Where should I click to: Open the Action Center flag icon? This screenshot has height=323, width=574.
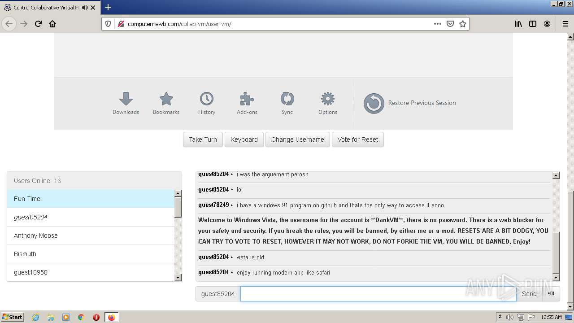(x=531, y=317)
